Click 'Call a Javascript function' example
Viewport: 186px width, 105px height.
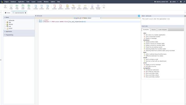pyautogui.click(x=153, y=37)
